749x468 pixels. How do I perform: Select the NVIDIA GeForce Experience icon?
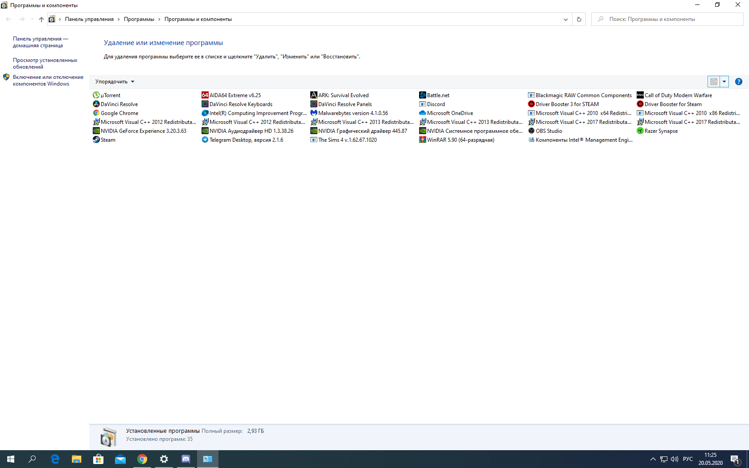pos(96,131)
